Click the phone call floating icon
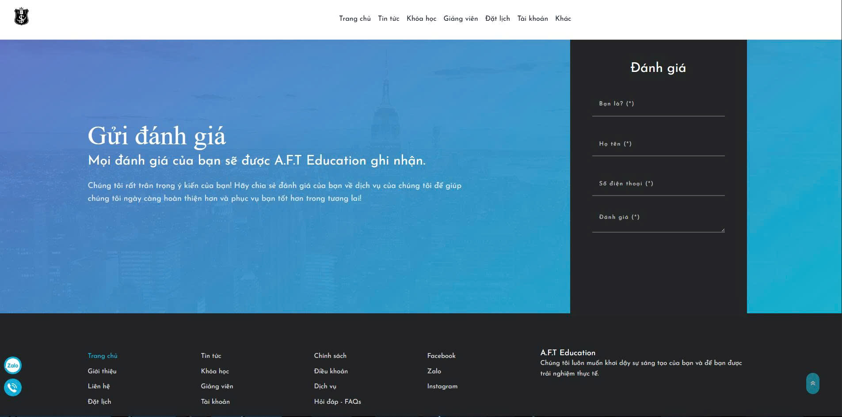The image size is (842, 417). pyautogui.click(x=13, y=387)
